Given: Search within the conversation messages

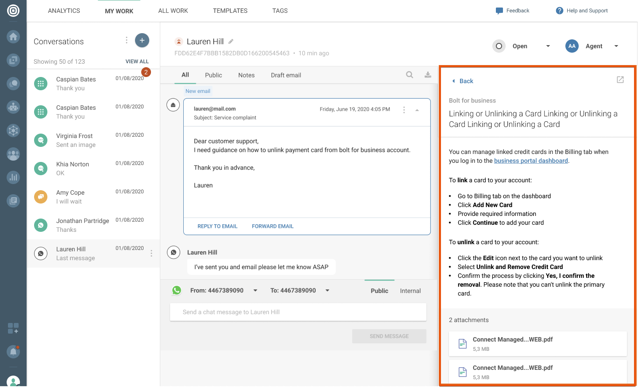Looking at the screenshot, I should click(410, 75).
